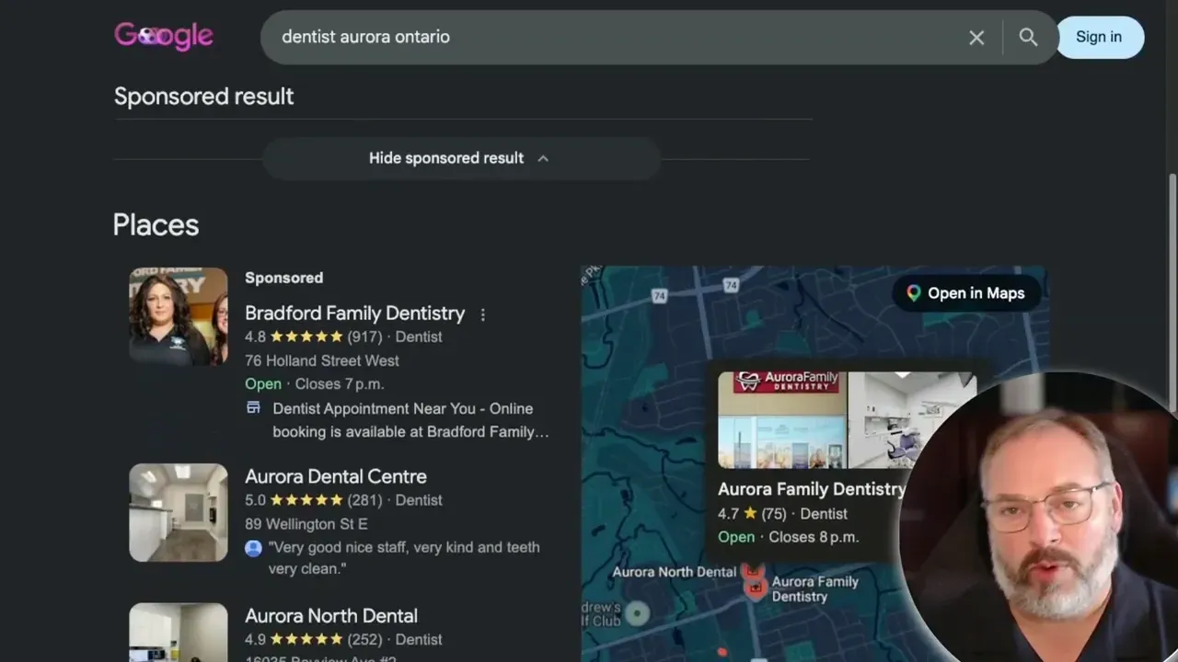1178x662 pixels.
Task: Click the Aurora Dental Centre 5.0 rating (281)
Action: coord(313,500)
